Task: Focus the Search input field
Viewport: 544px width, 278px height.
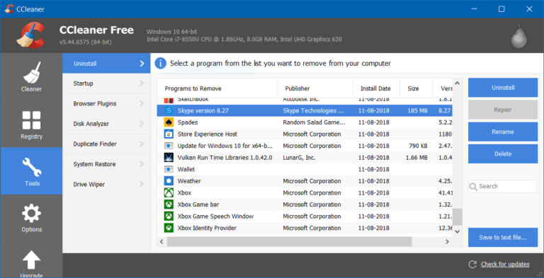Action: [x=502, y=186]
